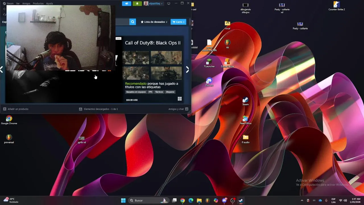364x205 pixels.
Task: Open the Zuma Deluxe desktop shortcut
Action: coord(227,63)
